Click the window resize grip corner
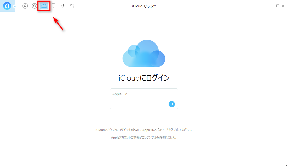Screen dimensions: 288x167 pos(286,165)
